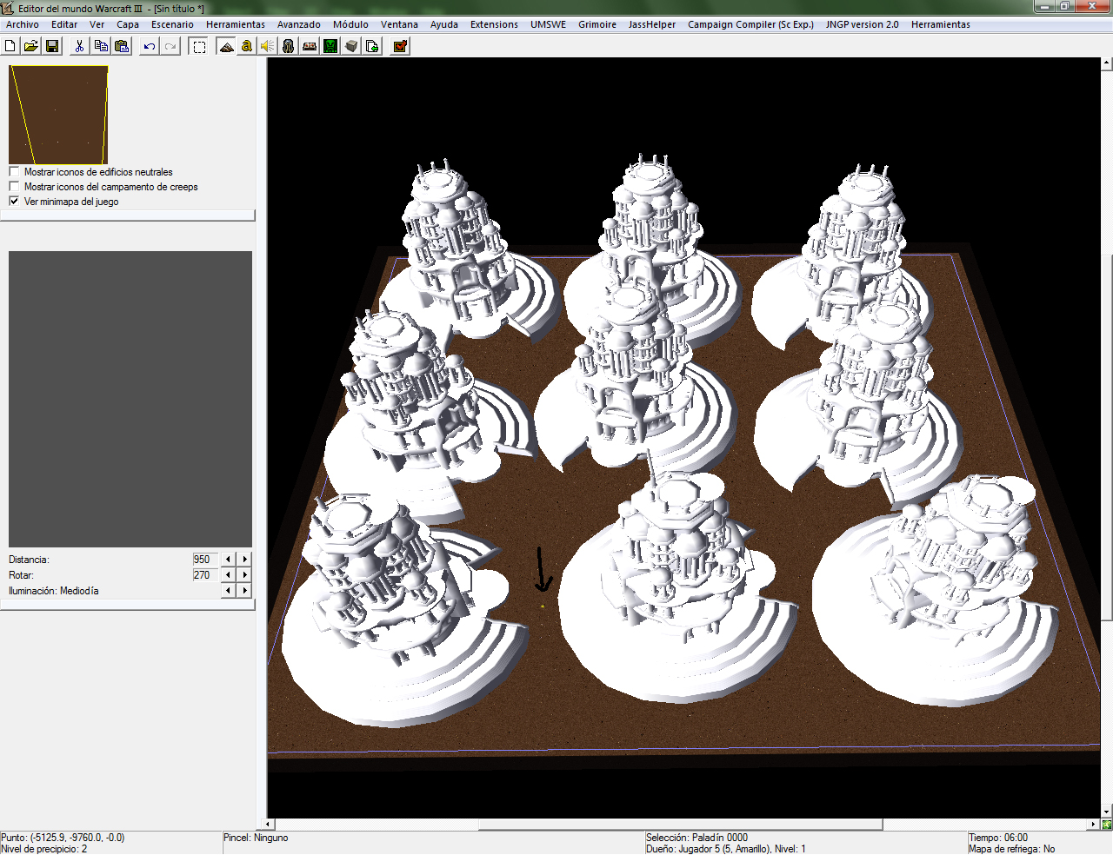Click the greyed Redo arrow icon
1113x855 pixels.
[170, 46]
